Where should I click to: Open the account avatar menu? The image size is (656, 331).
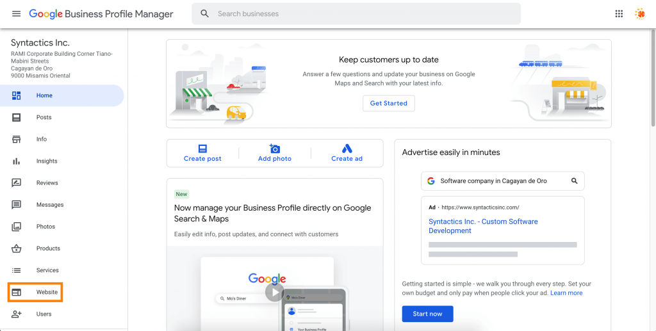(x=640, y=14)
